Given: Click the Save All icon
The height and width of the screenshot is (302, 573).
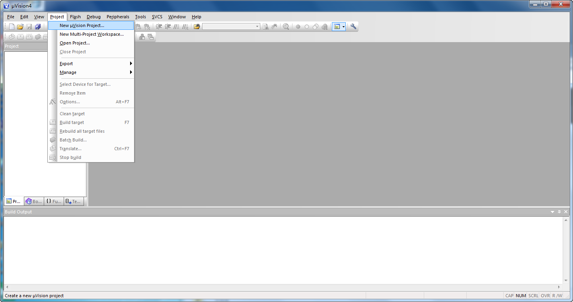Looking at the screenshot, I should tap(38, 27).
